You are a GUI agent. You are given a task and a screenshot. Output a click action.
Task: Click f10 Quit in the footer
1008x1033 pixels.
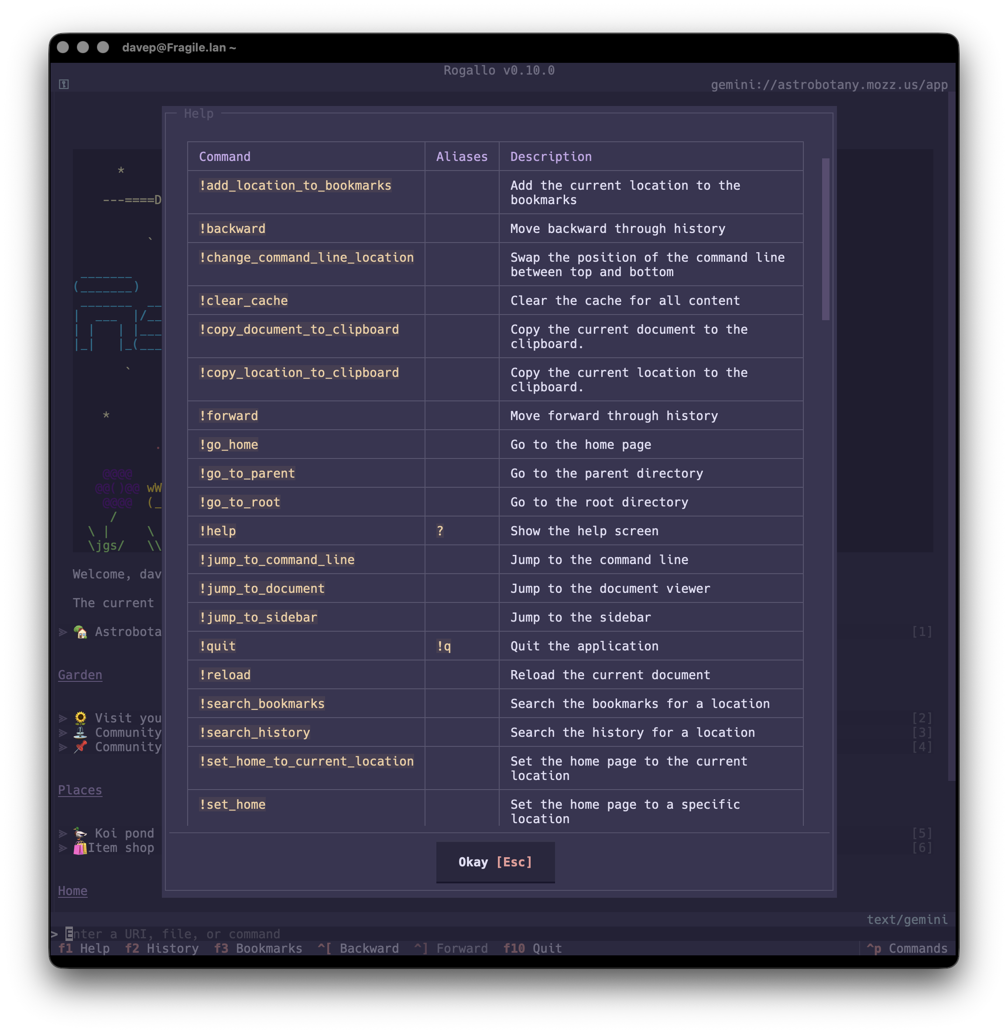[533, 948]
